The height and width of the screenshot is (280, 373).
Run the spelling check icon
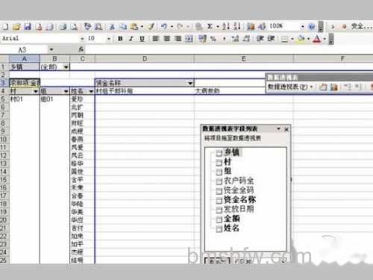click(87, 26)
